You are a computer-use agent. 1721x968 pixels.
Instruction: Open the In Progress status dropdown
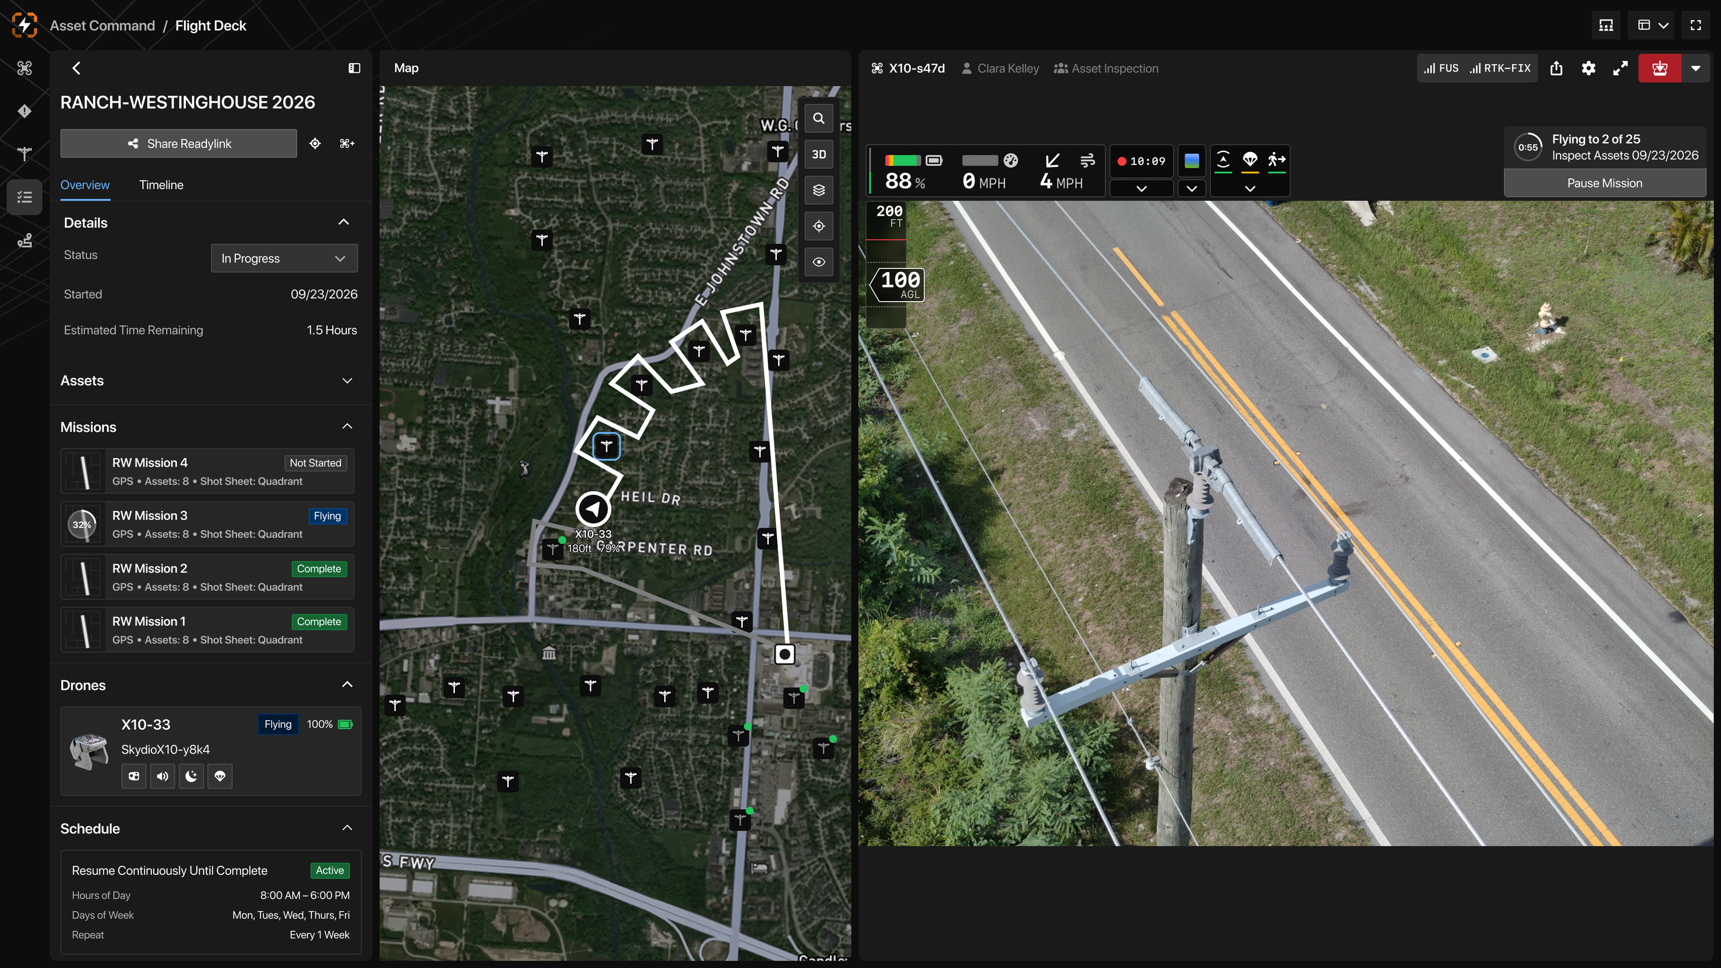tap(284, 259)
